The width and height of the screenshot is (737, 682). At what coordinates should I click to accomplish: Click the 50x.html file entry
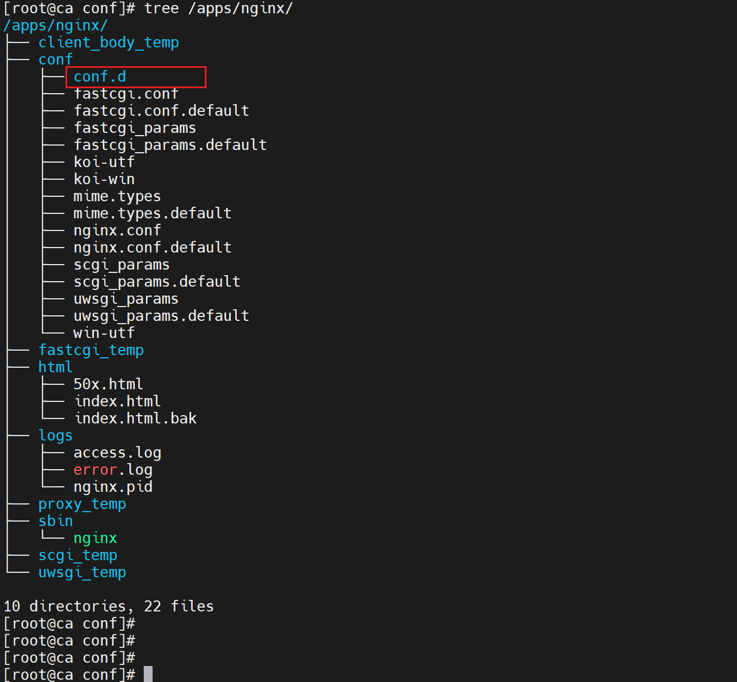tap(109, 384)
